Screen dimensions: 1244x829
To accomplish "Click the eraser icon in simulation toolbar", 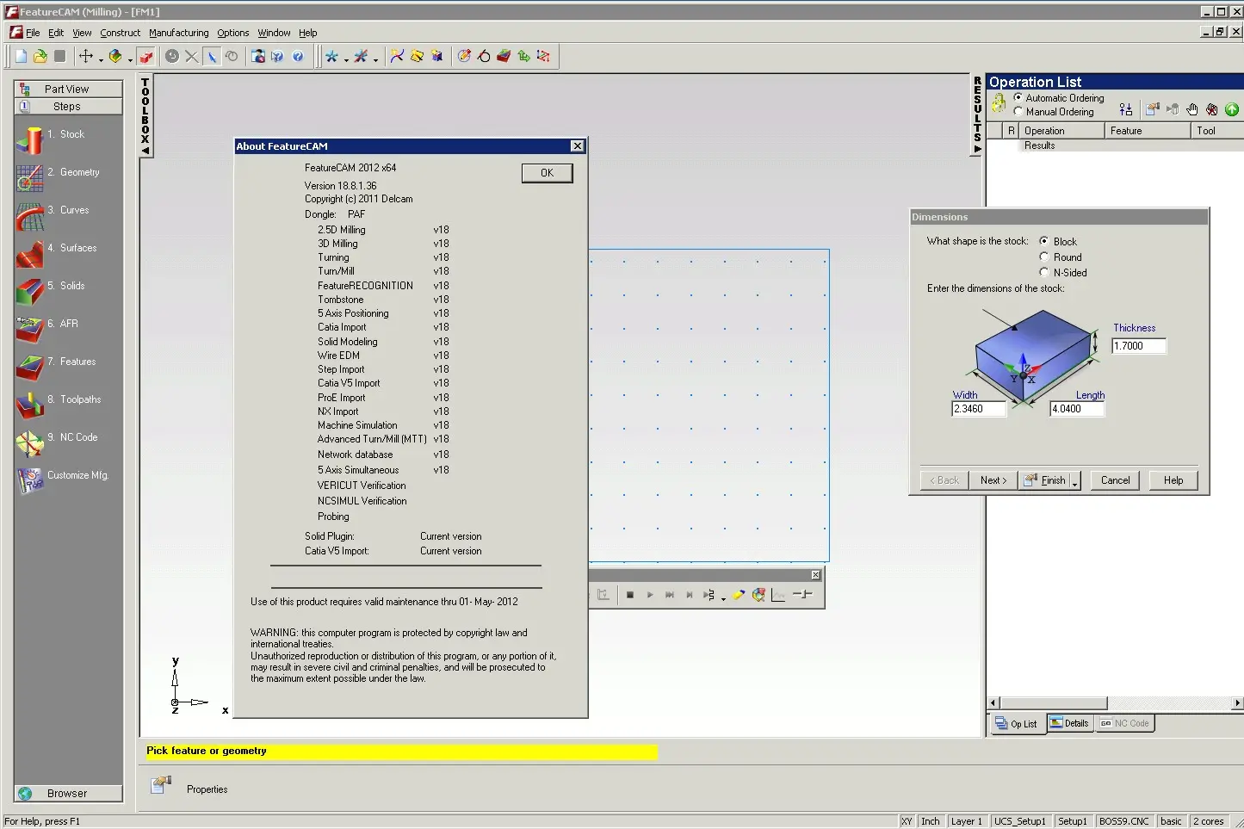I will point(739,595).
